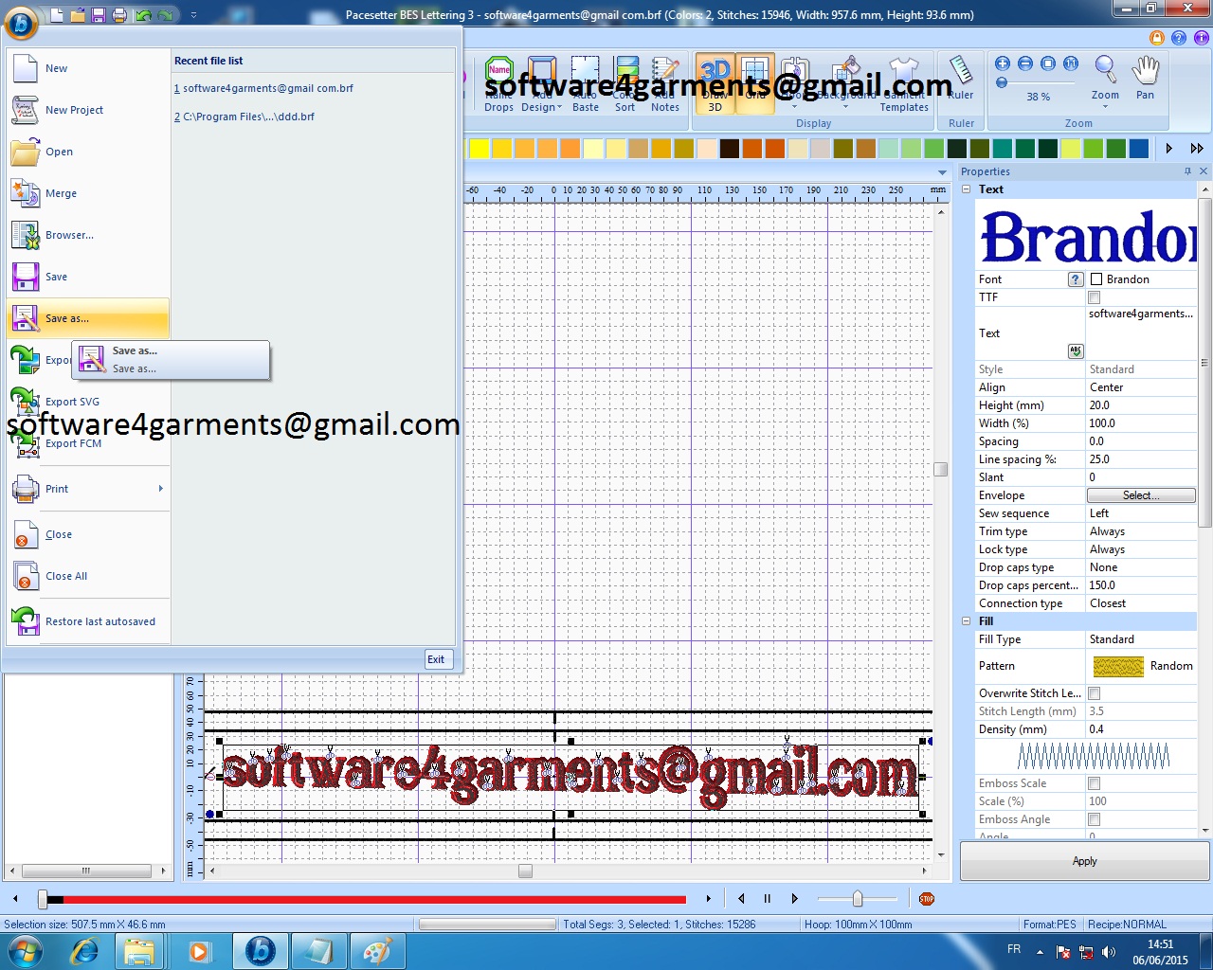1213x970 pixels.
Task: Open Internet Explorer from the taskbar
Action: point(85,951)
